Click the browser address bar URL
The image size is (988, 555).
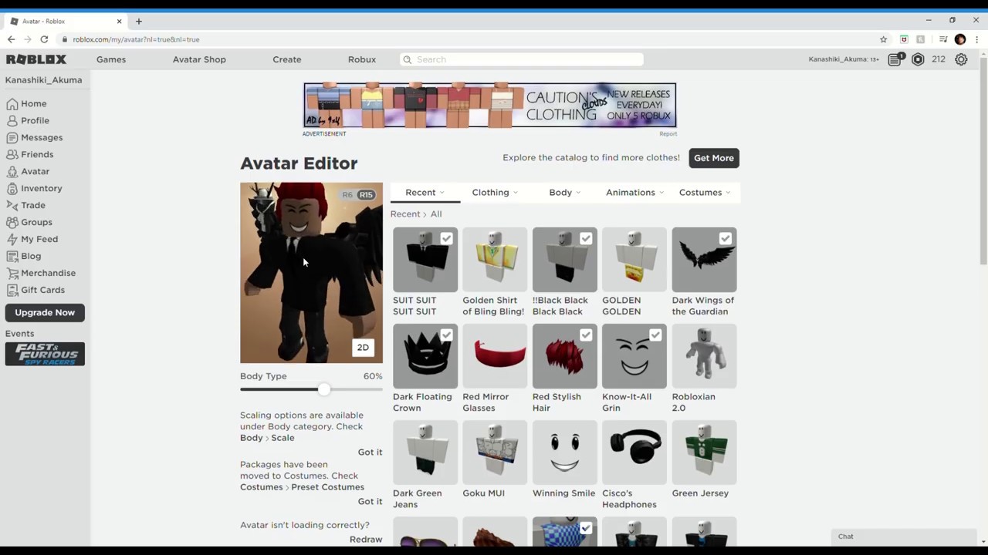136,39
